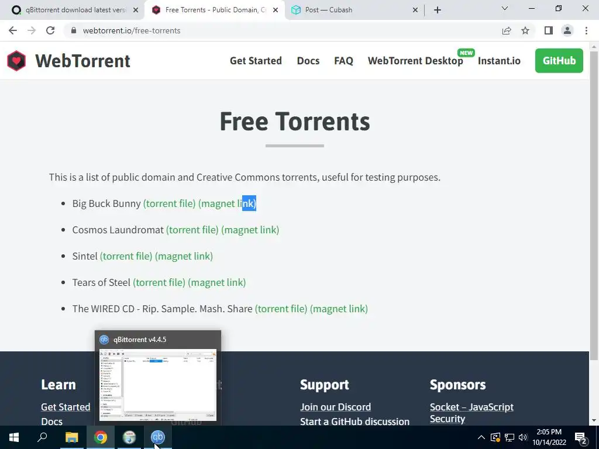The width and height of the screenshot is (599, 449).
Task: Open Get Started in site navigation
Action: pyautogui.click(x=256, y=61)
